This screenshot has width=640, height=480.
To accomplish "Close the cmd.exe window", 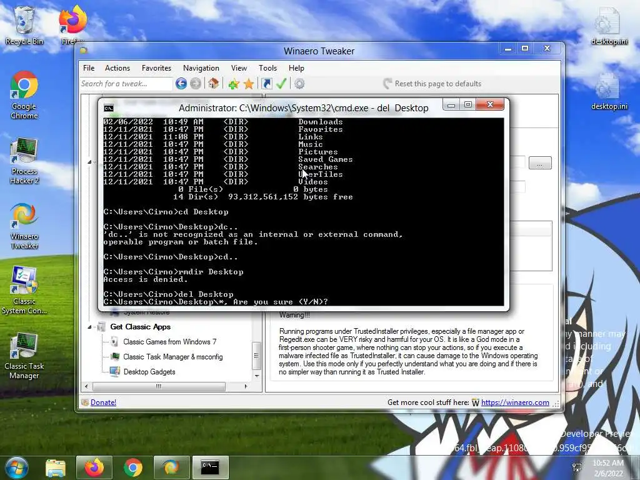I will point(490,105).
